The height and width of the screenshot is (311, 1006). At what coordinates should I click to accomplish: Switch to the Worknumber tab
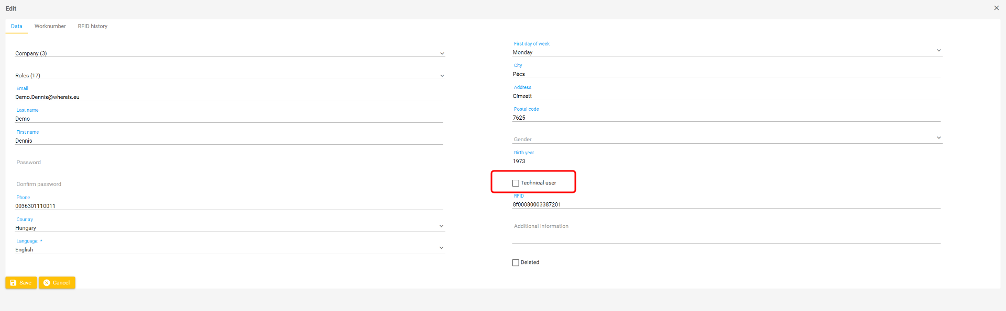(50, 26)
